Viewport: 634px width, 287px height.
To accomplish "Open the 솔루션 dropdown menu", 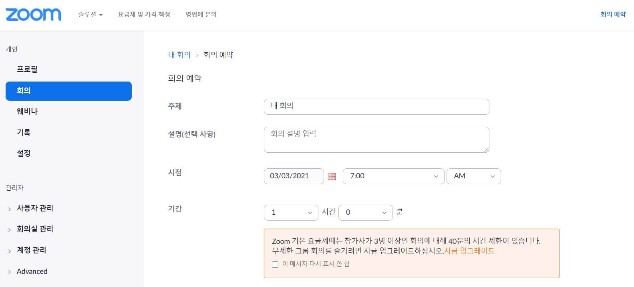I will [90, 14].
